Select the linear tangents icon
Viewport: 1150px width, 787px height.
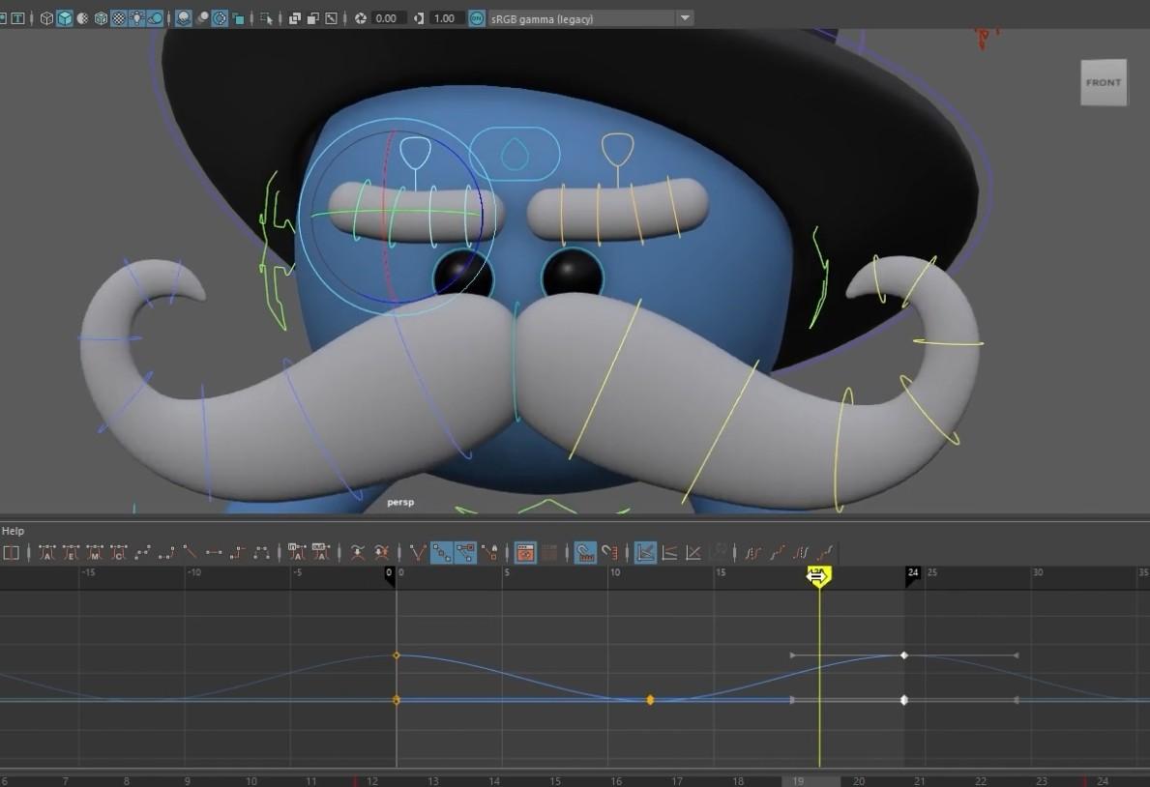190,552
